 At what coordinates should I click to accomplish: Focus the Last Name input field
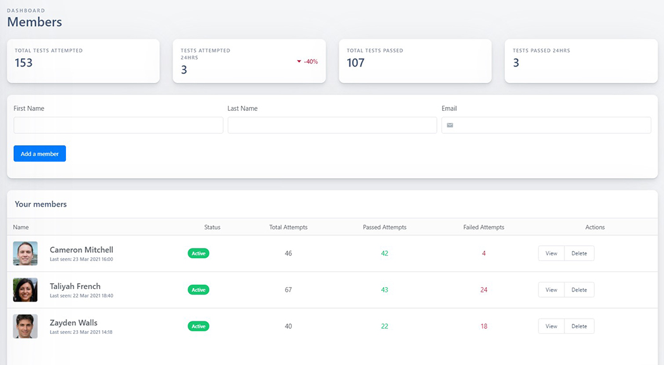click(332, 125)
